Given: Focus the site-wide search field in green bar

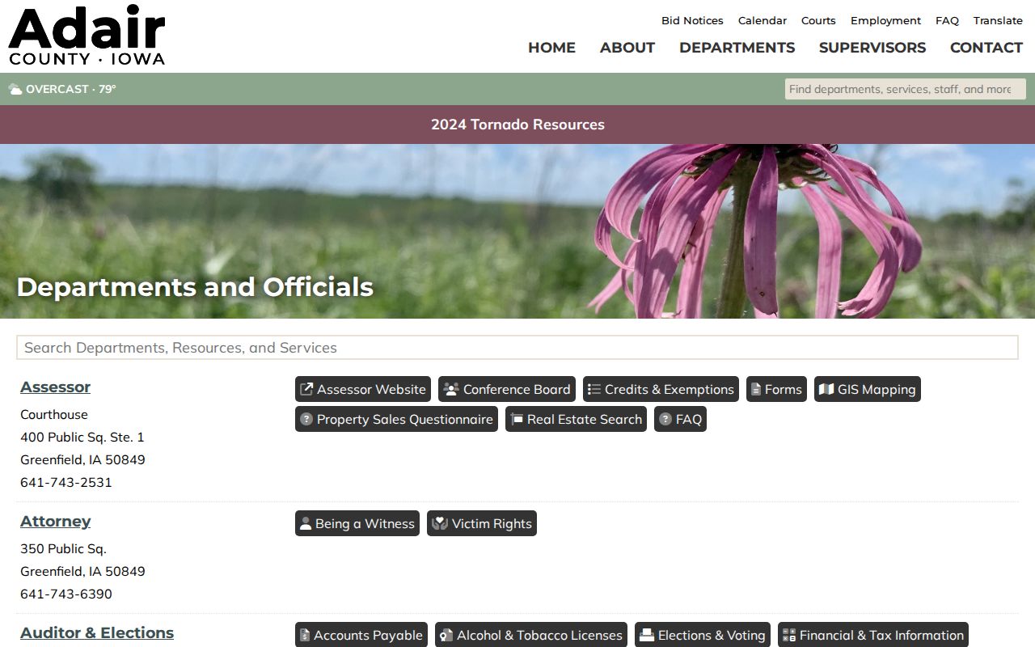Looking at the screenshot, I should (x=905, y=89).
